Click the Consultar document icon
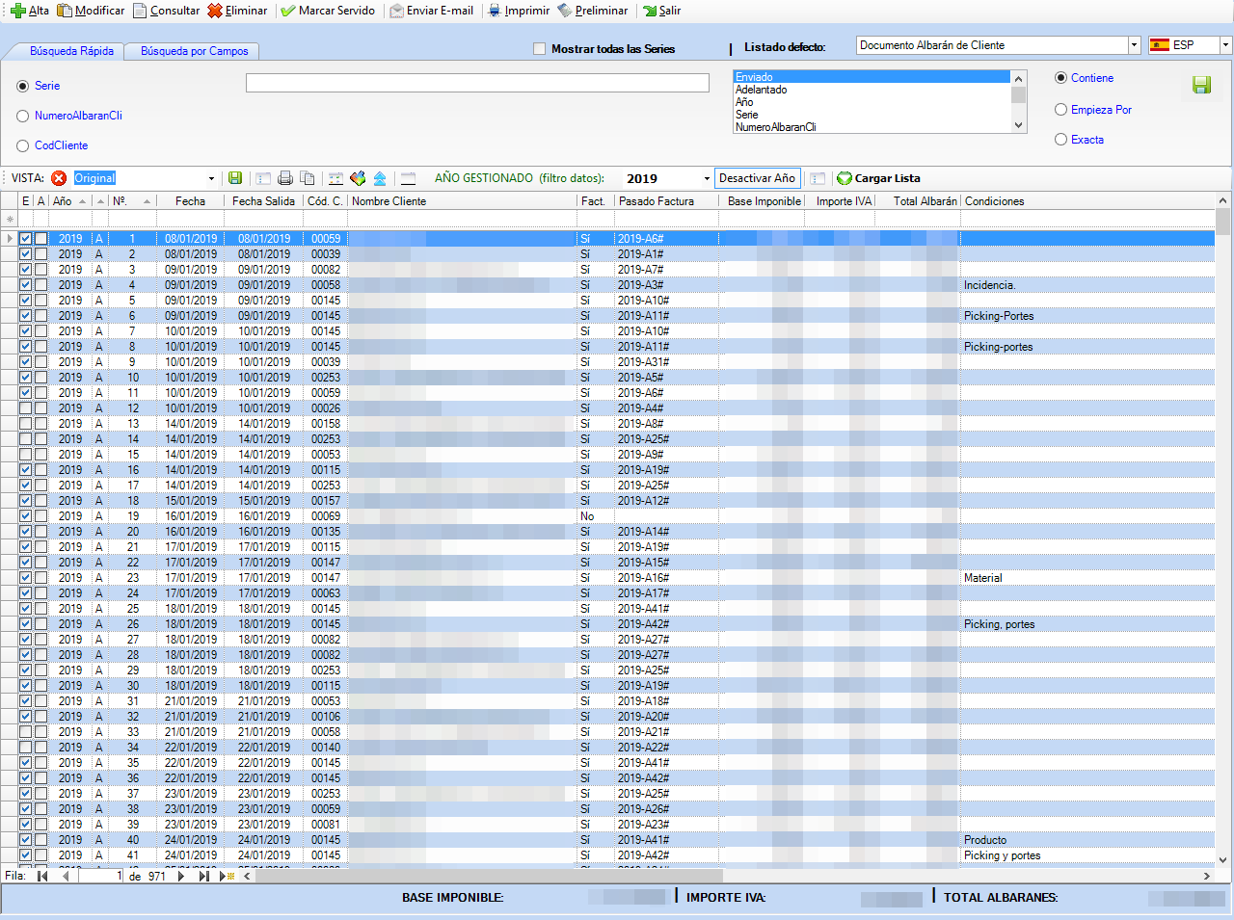Viewport: 1234px width, 920px height. coord(140,11)
